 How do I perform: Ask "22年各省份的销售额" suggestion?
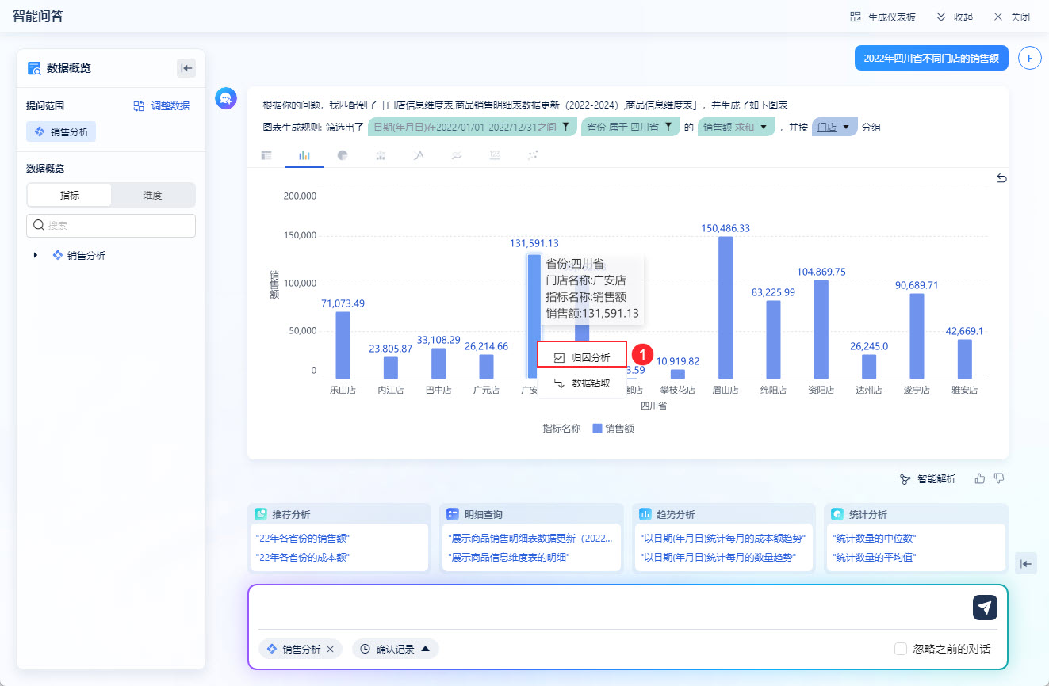coord(302,539)
